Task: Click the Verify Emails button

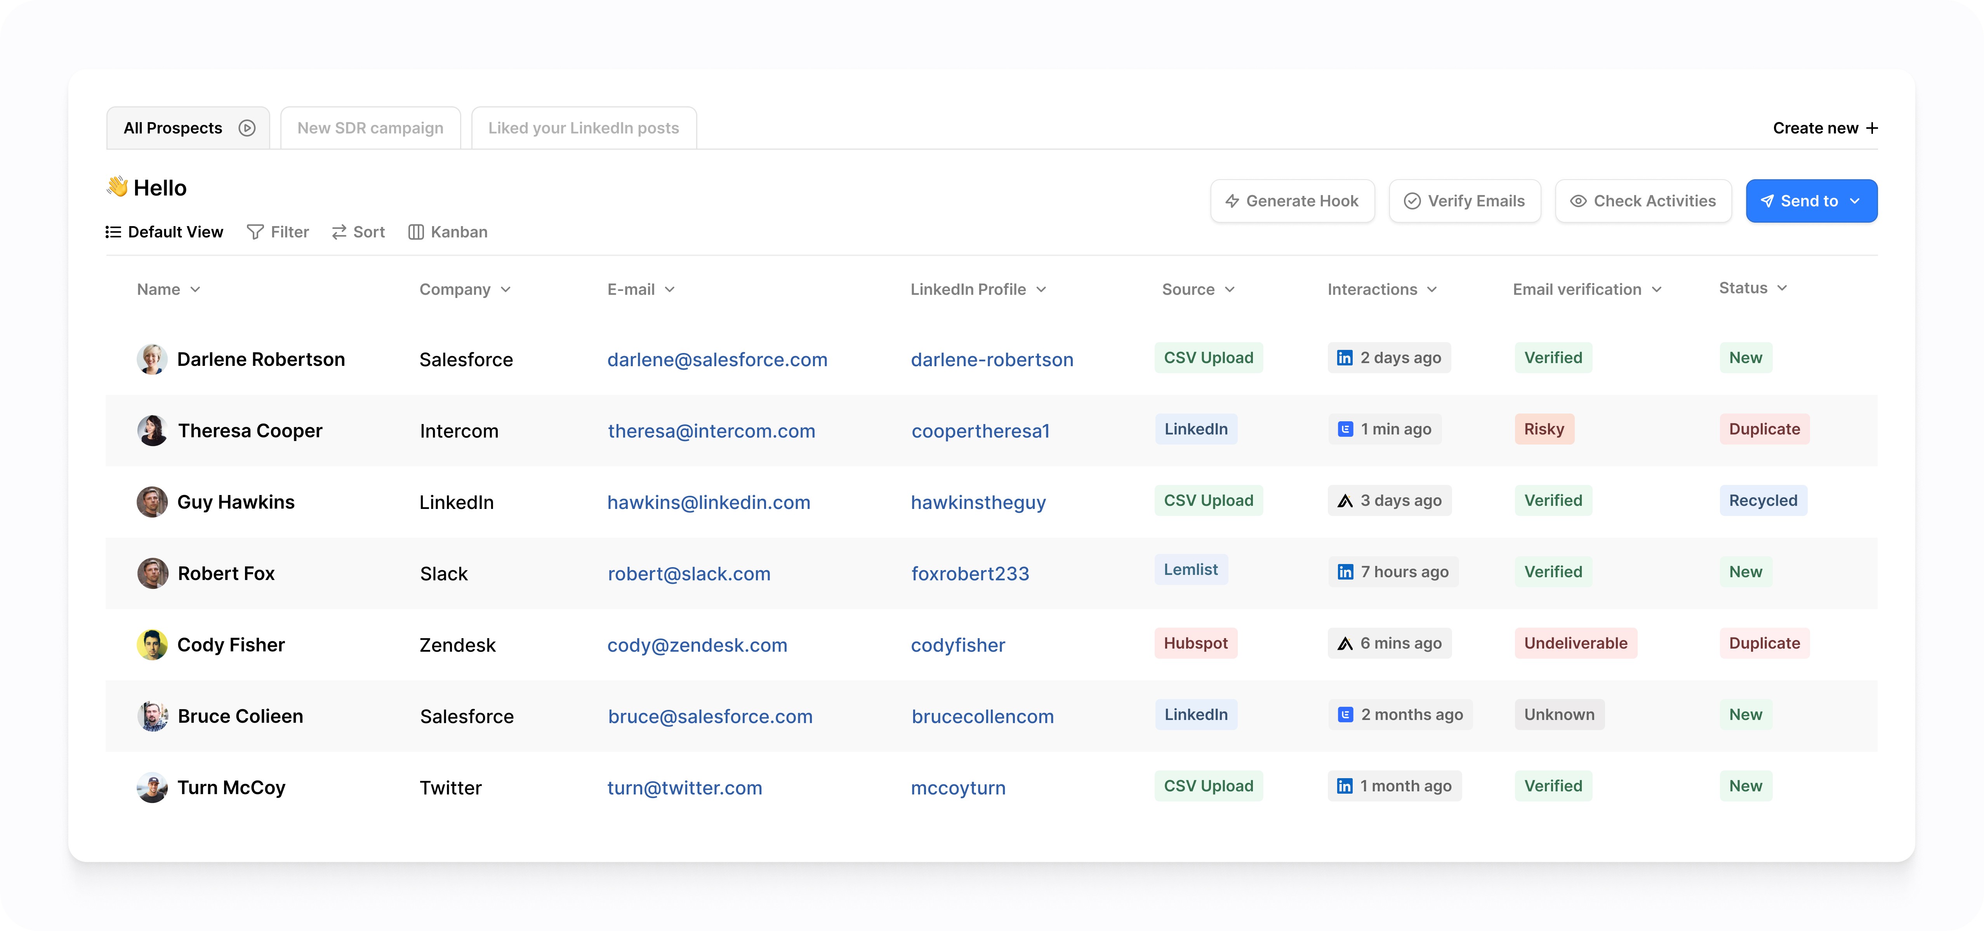Action: click(x=1464, y=201)
